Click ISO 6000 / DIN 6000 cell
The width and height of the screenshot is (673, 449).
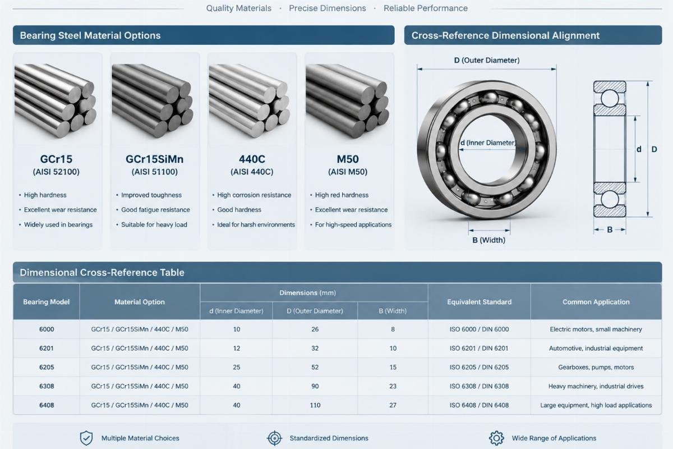479,329
